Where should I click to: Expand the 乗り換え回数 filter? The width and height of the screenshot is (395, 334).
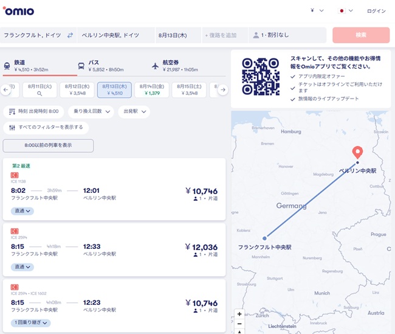coord(91,111)
